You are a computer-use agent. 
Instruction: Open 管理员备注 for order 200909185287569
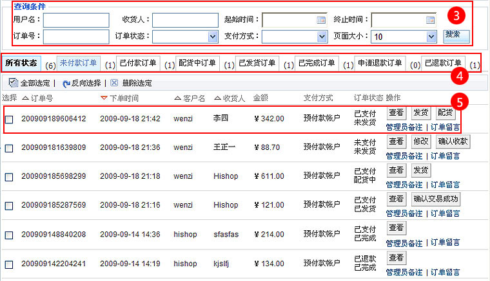pyautogui.click(x=404, y=213)
